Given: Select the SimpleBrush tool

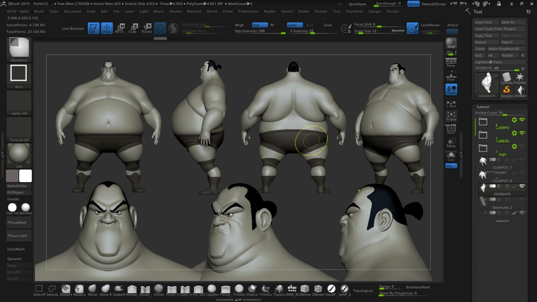Looking at the screenshot, I should click(x=507, y=92).
